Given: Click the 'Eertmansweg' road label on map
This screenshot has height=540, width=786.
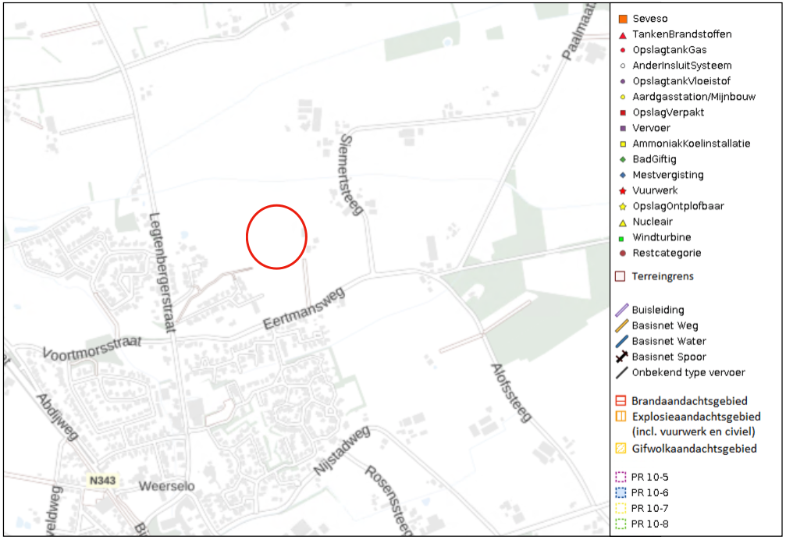Looking at the screenshot, I should tap(304, 308).
